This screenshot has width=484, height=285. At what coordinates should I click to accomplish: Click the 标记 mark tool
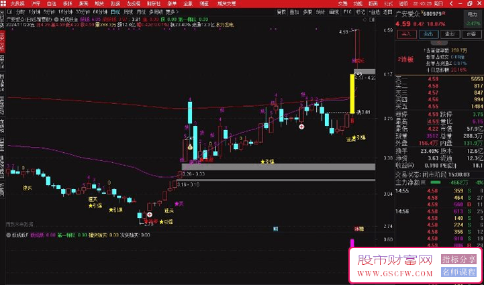pos(360,12)
